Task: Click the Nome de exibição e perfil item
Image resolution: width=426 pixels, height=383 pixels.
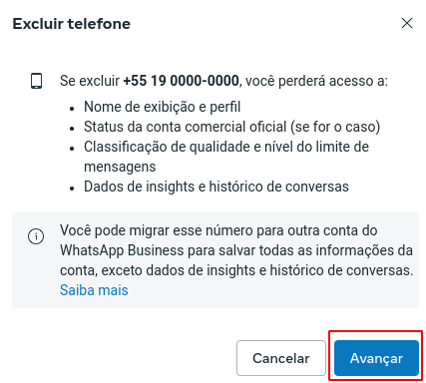Action: click(162, 107)
